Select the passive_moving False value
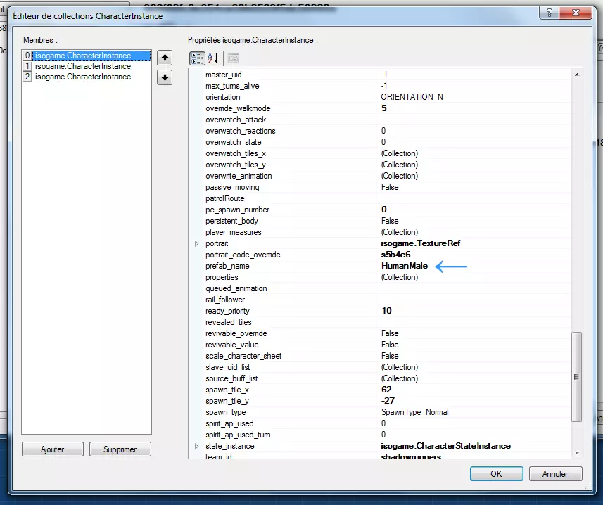Image resolution: width=603 pixels, height=505 pixels. (390, 187)
